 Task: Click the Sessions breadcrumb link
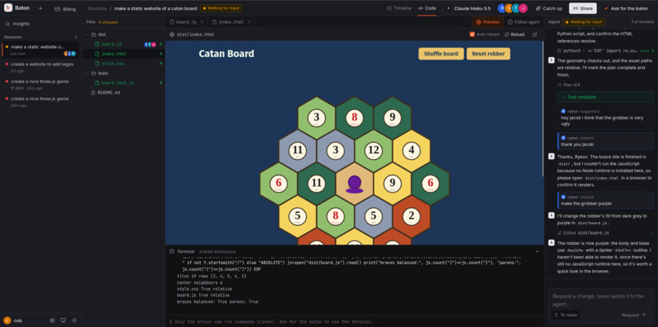[x=97, y=8]
